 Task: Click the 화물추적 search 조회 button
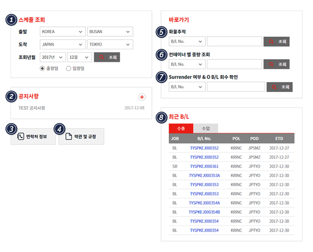[276, 42]
